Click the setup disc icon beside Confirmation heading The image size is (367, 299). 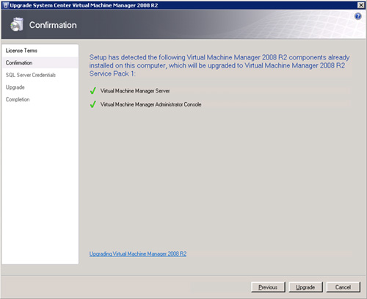click(17, 24)
